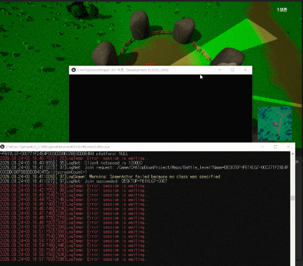Image resolution: width=303 pixels, height=266 pixels.
Task: Click the Client netspeed is 100000 log line
Action: (x=71, y=163)
